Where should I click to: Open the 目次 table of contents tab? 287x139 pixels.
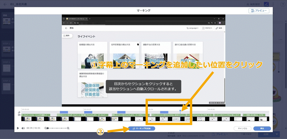(67, 35)
